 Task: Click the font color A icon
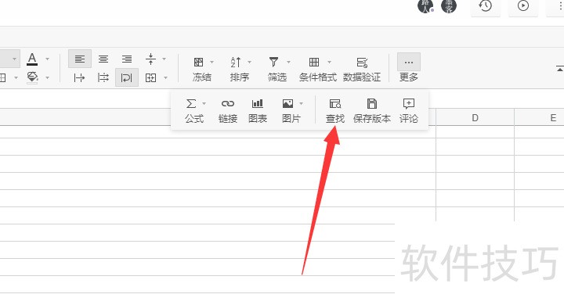(32, 59)
